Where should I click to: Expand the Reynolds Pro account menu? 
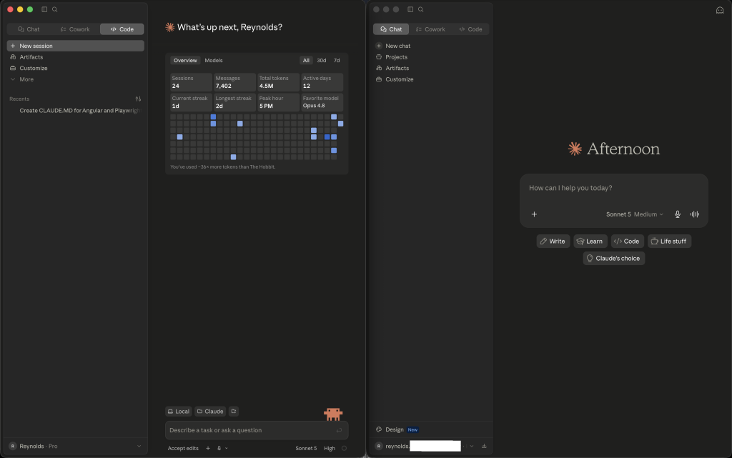pyautogui.click(x=75, y=446)
